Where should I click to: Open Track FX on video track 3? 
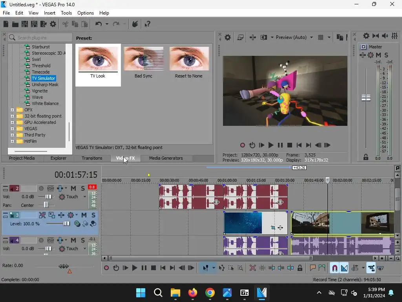[71, 215]
